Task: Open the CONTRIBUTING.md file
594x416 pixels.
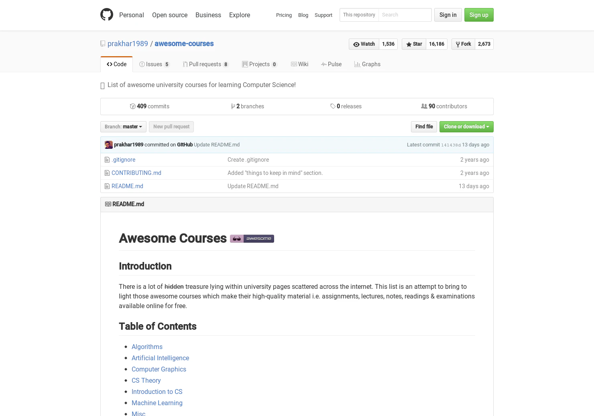Action: [x=136, y=173]
